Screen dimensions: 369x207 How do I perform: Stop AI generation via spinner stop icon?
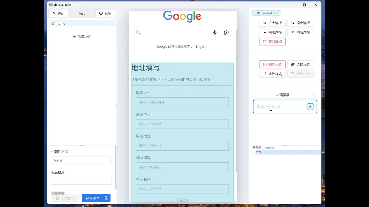coord(310,107)
